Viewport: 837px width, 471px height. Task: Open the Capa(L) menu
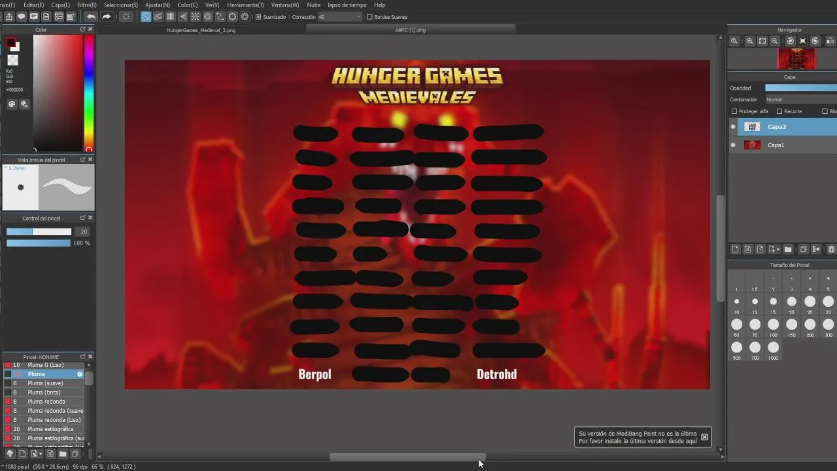[61, 5]
